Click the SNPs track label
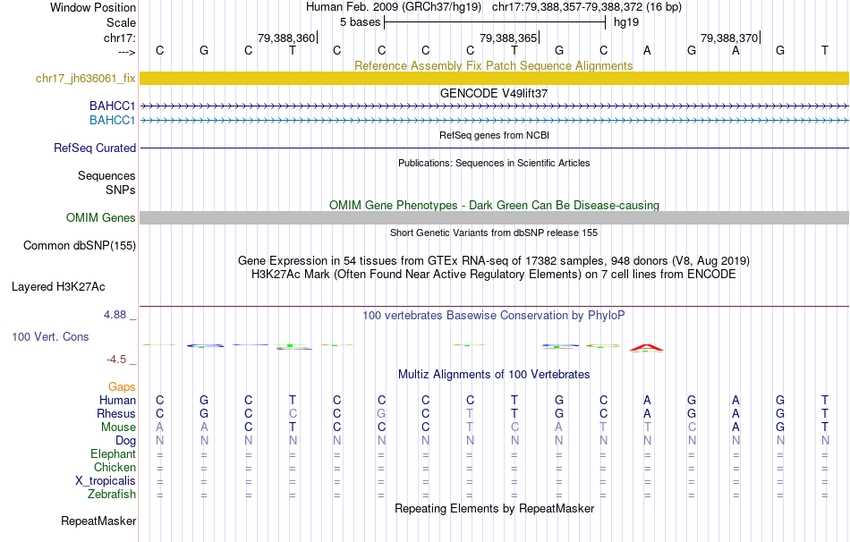Image resolution: width=850 pixels, height=542 pixels. (121, 191)
